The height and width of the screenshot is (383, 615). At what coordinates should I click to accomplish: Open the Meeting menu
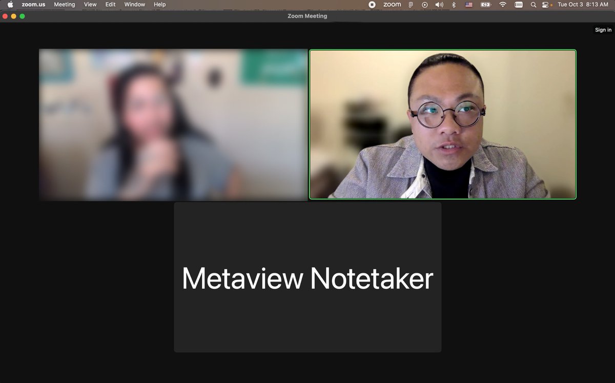coord(65,4)
